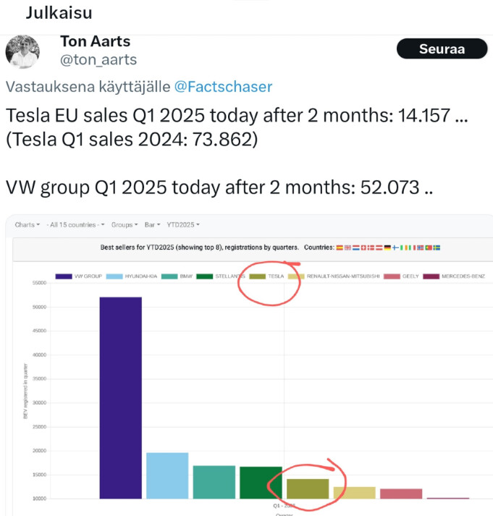This screenshot has height=516, width=493.
Task: Toggle the RENAULT-NISSAN-MITSUBISHI legend swatch
Action: pos(296,276)
